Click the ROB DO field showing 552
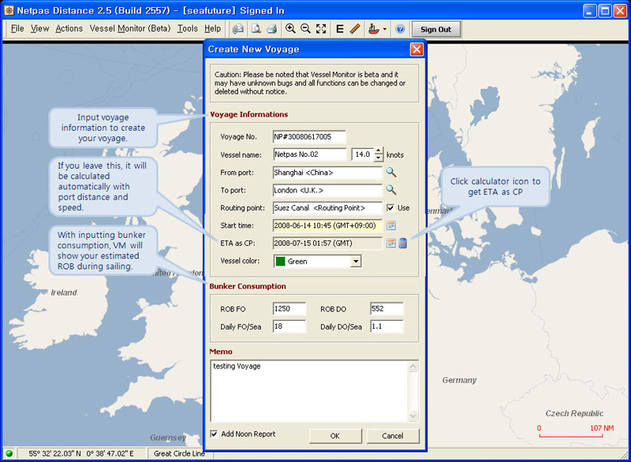631x462 pixels. [x=386, y=309]
